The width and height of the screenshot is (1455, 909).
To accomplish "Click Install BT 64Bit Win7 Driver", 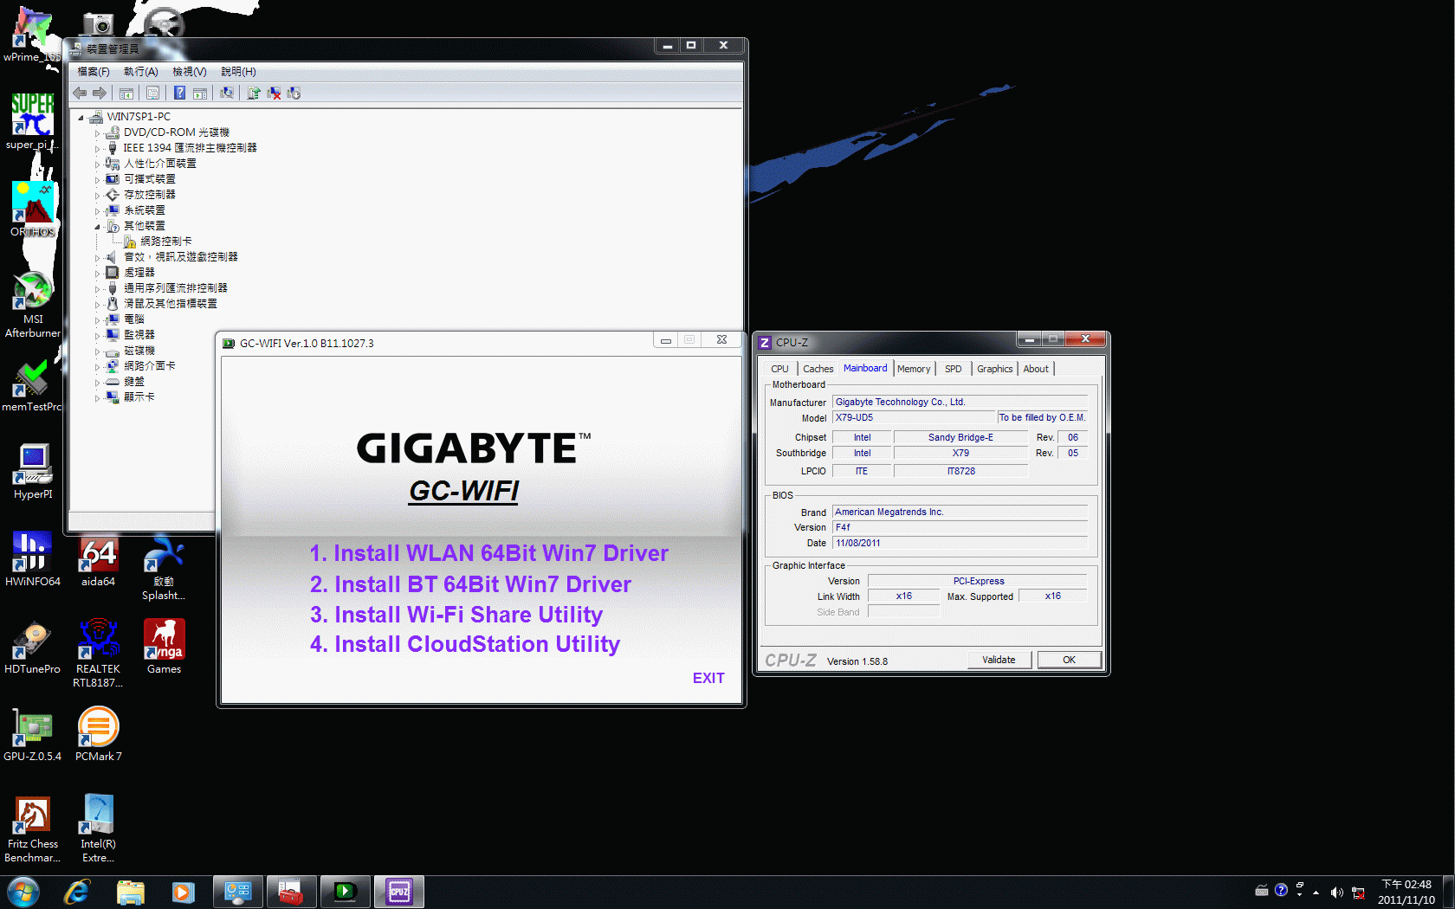I will [470, 584].
